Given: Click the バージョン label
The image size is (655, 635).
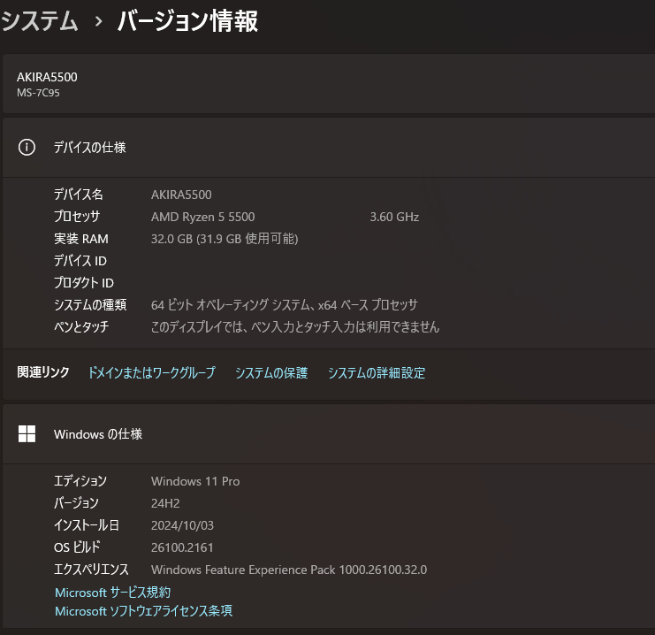Looking at the screenshot, I should 76,503.
